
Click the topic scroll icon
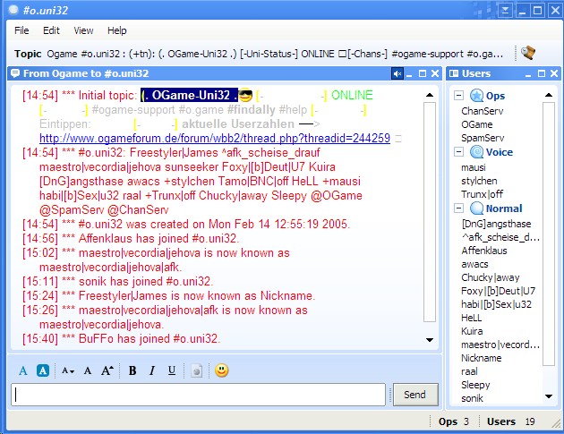pos(528,53)
